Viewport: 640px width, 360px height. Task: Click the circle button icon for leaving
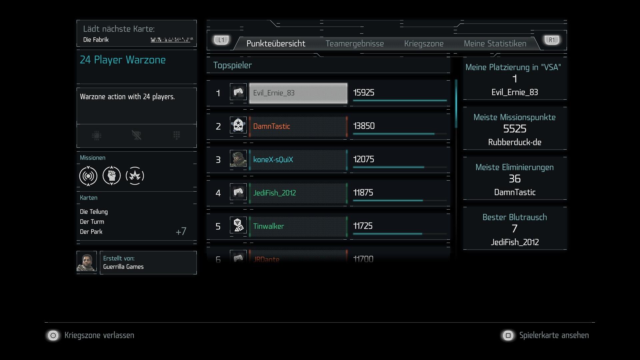click(x=53, y=335)
